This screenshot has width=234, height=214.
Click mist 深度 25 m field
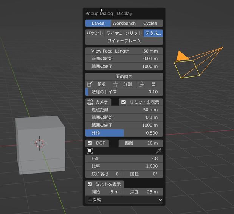click(x=143, y=192)
